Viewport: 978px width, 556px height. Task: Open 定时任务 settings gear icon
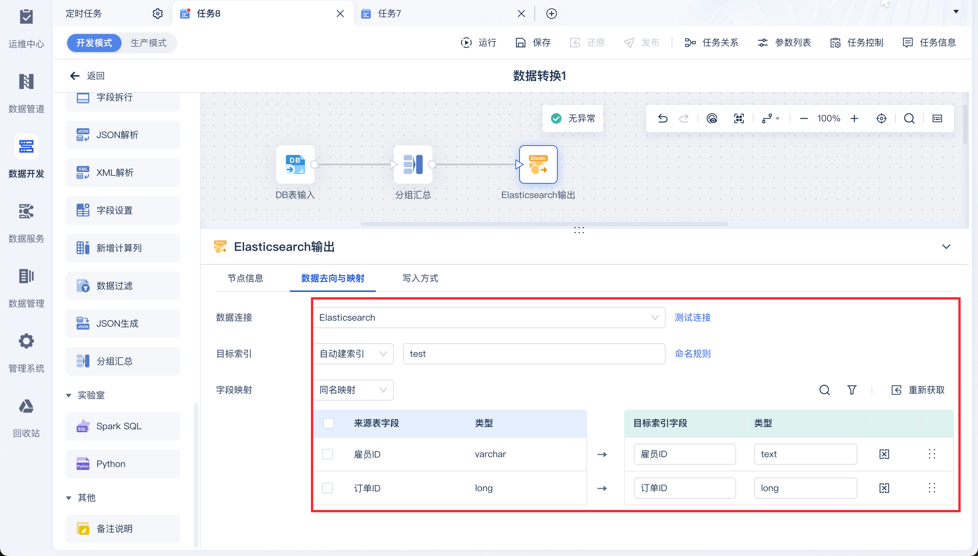pos(158,14)
